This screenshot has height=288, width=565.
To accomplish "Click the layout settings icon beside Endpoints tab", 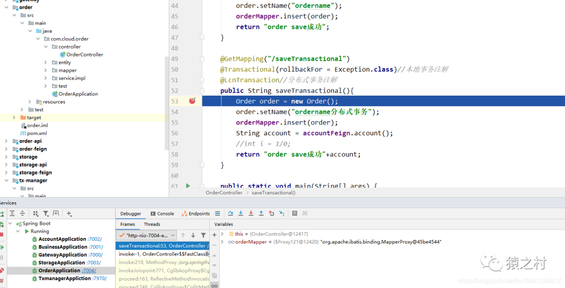I will [x=217, y=213].
